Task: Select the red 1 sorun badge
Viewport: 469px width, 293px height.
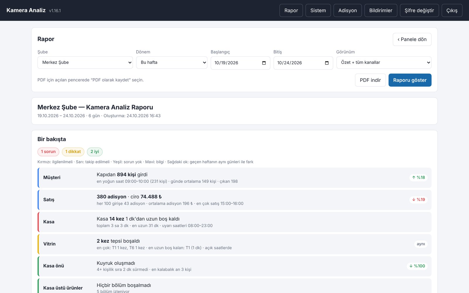Action: point(48,152)
